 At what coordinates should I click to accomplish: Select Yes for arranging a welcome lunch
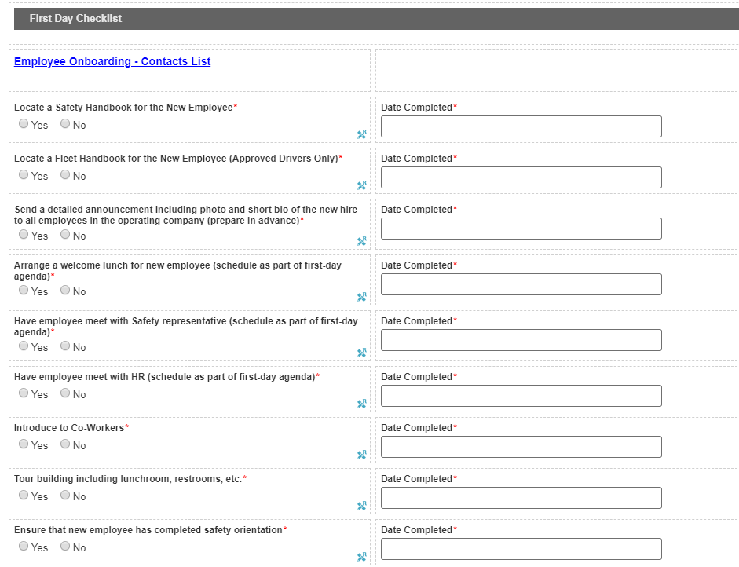24,291
